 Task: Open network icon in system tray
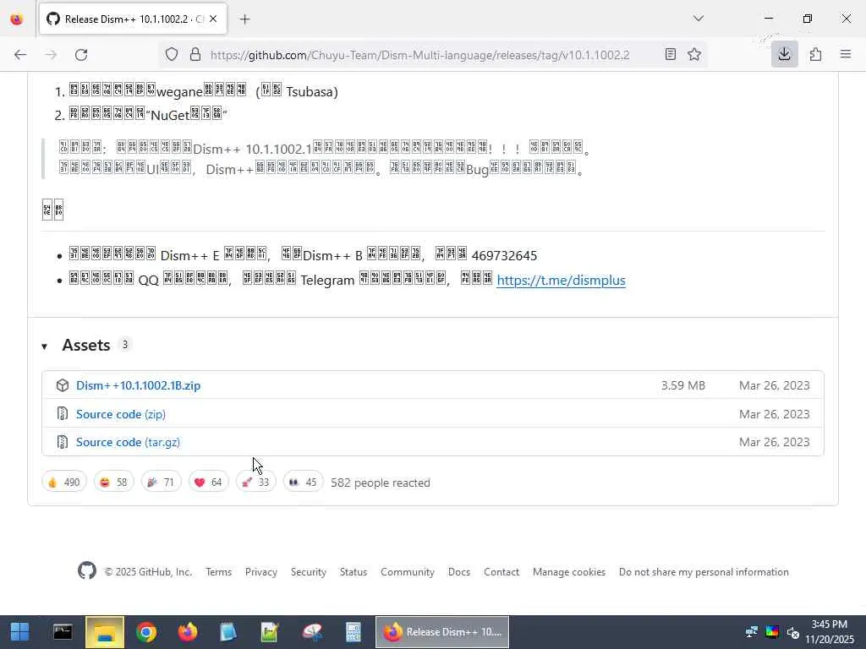coord(751,632)
